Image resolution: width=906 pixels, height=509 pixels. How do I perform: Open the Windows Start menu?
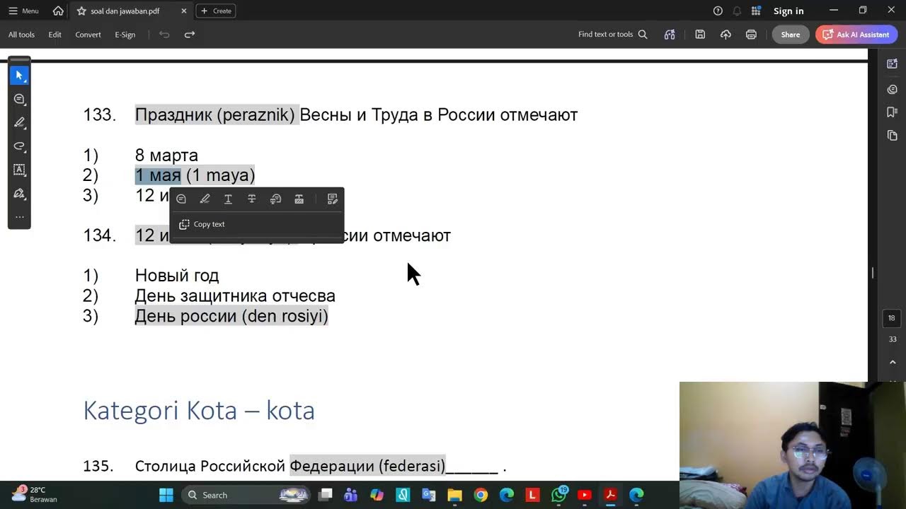166,495
